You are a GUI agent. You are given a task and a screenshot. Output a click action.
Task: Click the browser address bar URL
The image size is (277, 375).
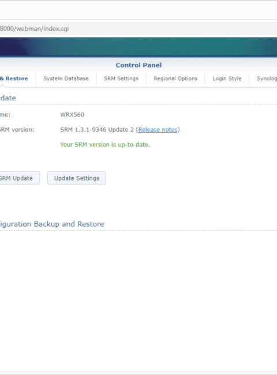click(x=34, y=29)
